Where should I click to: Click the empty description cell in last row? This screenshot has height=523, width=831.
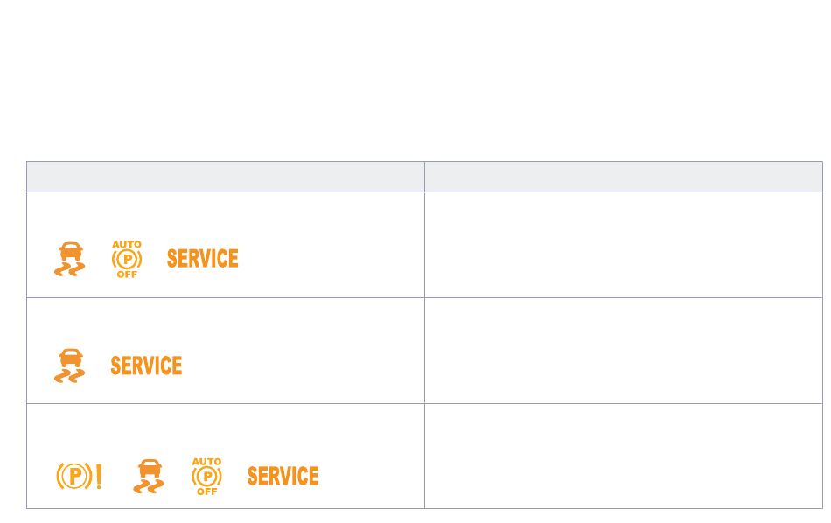tap(624, 457)
